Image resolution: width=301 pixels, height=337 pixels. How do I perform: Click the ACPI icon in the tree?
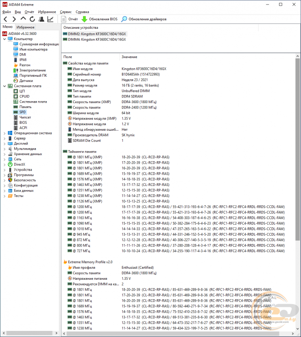(x=15, y=127)
